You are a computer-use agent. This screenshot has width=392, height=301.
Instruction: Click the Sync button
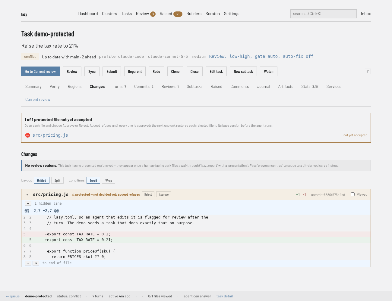pos(92,71)
